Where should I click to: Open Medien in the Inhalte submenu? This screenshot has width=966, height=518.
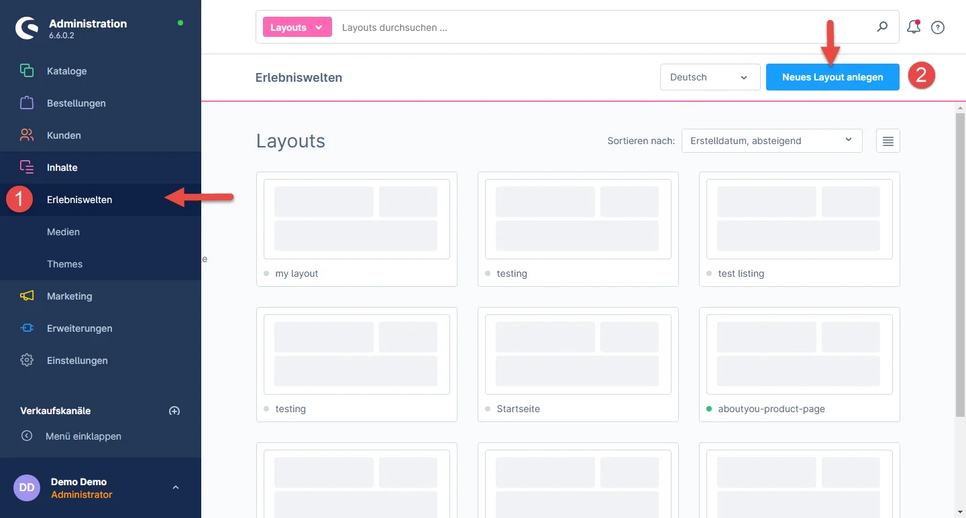click(x=63, y=232)
